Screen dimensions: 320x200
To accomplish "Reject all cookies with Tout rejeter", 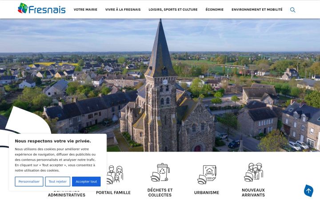I will [x=57, y=181].
